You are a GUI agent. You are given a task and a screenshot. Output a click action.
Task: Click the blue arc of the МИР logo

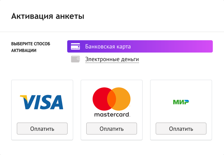click(x=187, y=101)
